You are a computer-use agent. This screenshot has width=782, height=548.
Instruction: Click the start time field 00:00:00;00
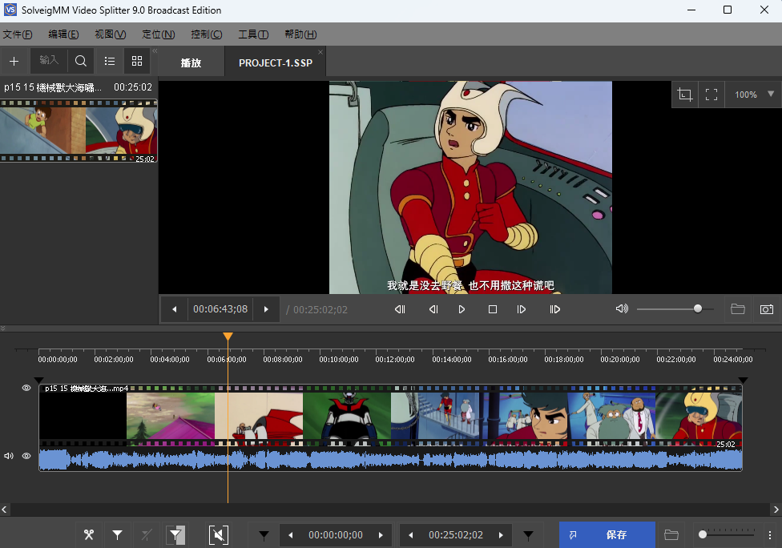(x=336, y=535)
